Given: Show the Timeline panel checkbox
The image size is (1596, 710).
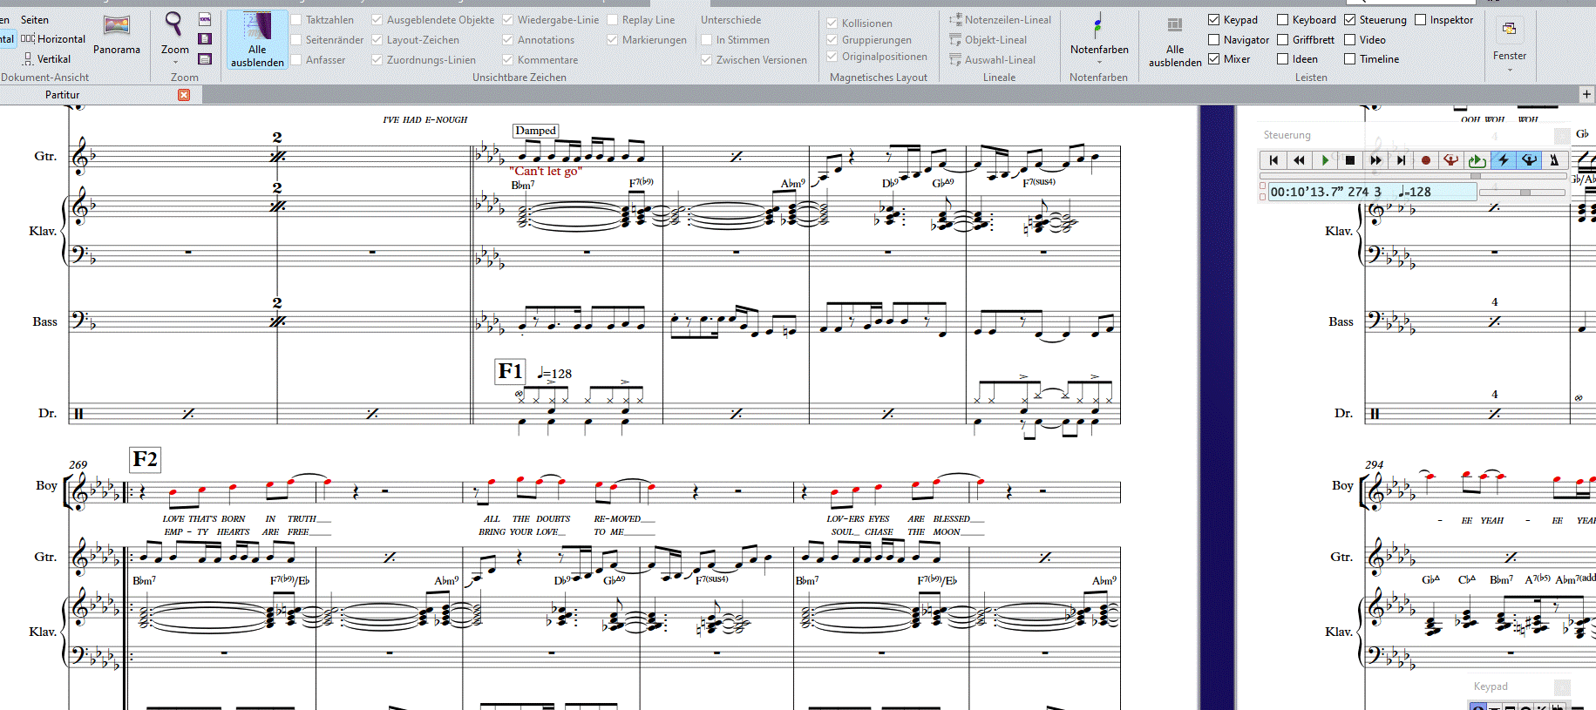Looking at the screenshot, I should coord(1349,59).
